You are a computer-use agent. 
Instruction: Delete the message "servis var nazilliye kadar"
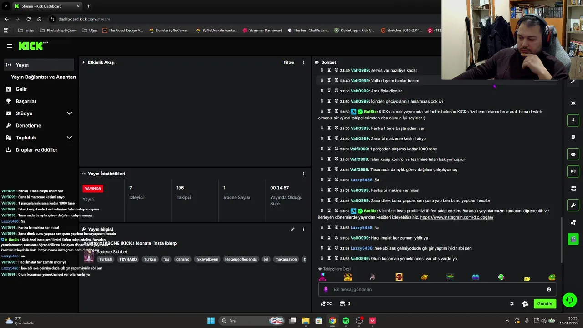(x=322, y=70)
